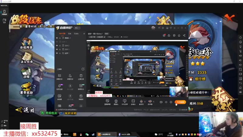Viewport: 243px width, 137px height.
Task: Click the orange 关闭直播 button
Action: [x=180, y=102]
